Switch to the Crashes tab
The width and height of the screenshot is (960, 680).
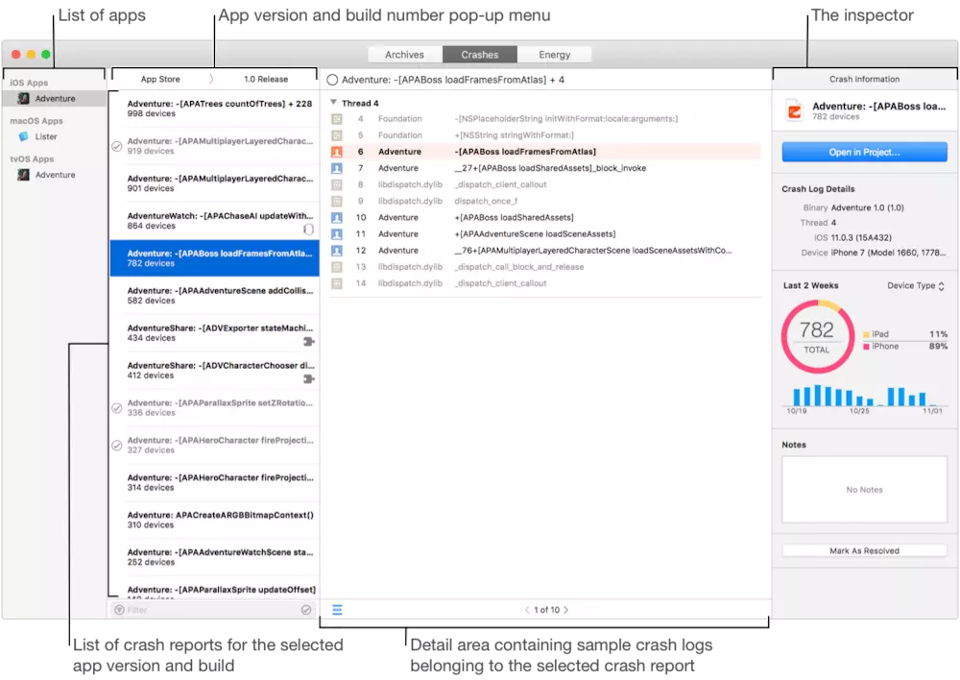pyautogui.click(x=479, y=55)
